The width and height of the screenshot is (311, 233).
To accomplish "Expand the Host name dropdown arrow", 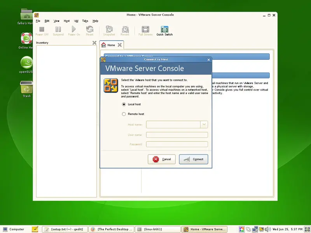I will pyautogui.click(x=204, y=125).
